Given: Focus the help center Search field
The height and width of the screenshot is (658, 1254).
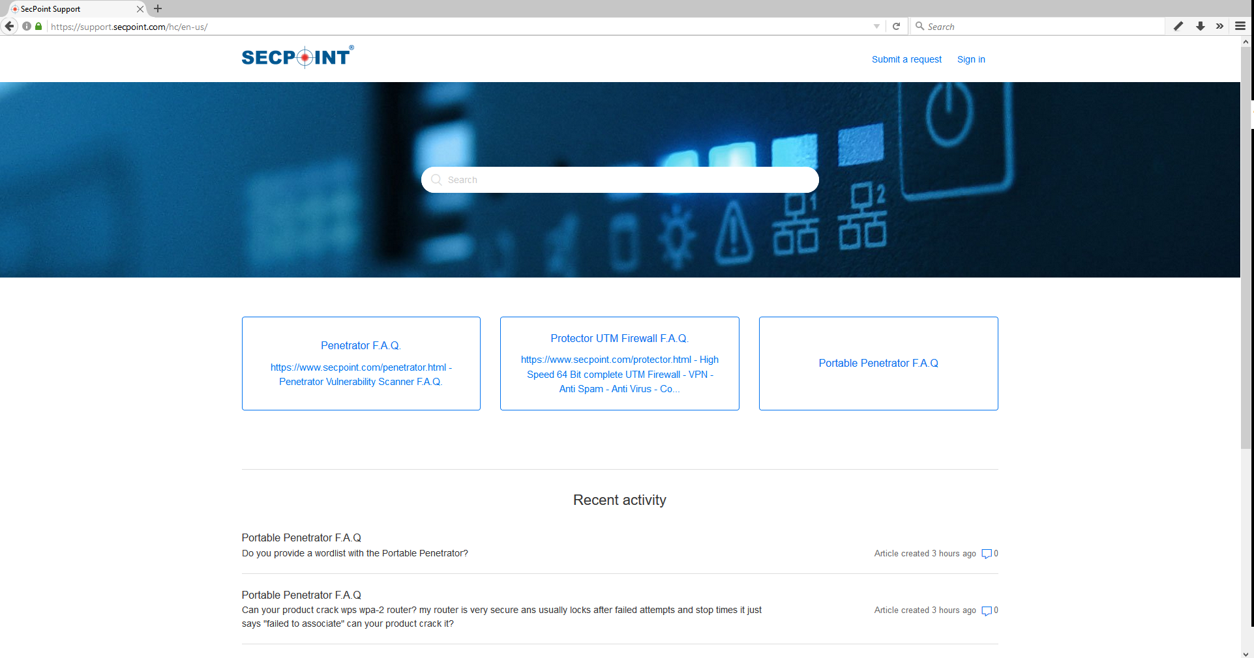Looking at the screenshot, I should tap(620, 180).
